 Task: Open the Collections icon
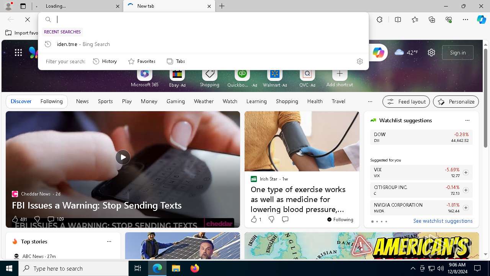click(432, 20)
